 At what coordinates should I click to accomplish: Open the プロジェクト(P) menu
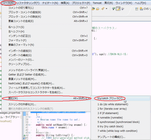81,3
